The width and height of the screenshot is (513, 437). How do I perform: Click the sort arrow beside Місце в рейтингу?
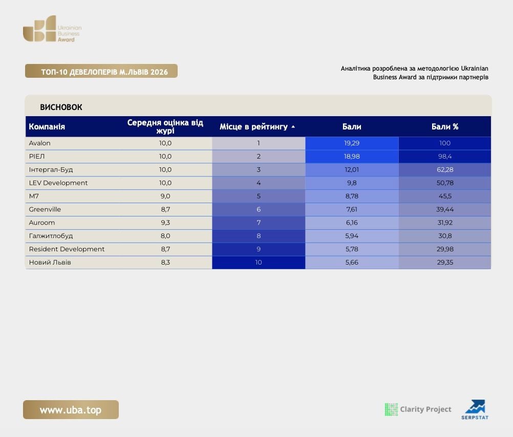coord(293,126)
